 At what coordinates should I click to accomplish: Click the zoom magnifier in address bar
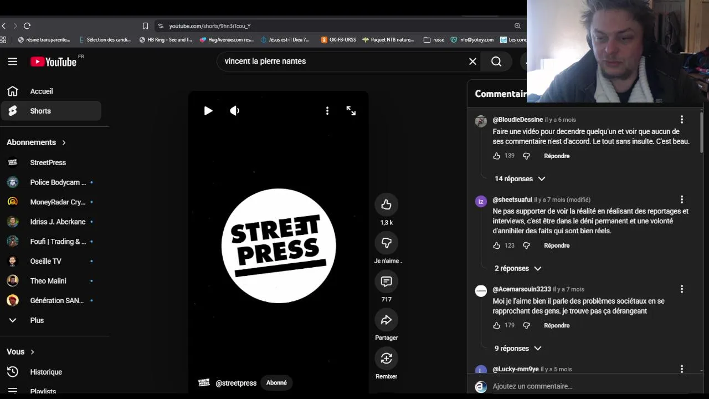coord(517,26)
